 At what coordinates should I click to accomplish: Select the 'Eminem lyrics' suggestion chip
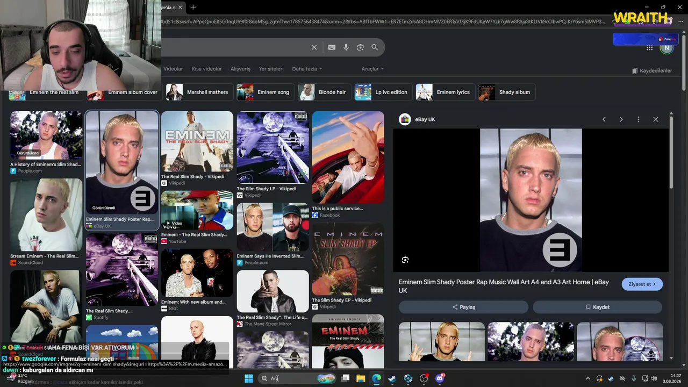click(x=445, y=92)
